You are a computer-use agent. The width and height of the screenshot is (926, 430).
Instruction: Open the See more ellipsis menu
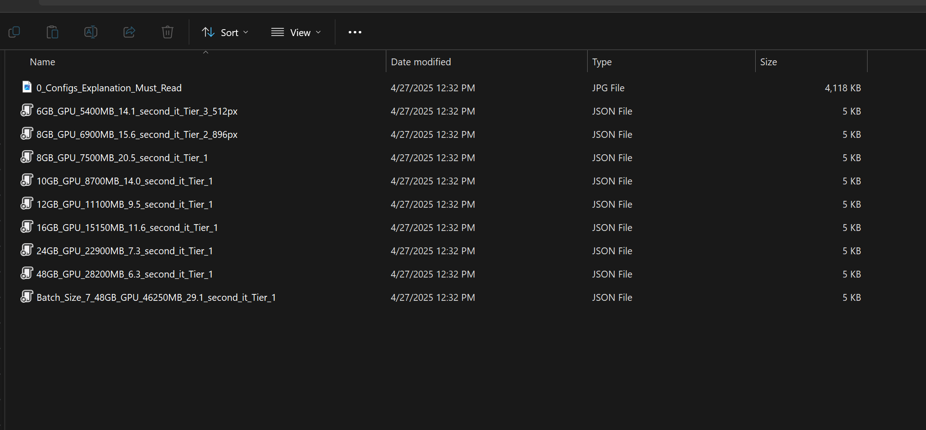coord(355,32)
